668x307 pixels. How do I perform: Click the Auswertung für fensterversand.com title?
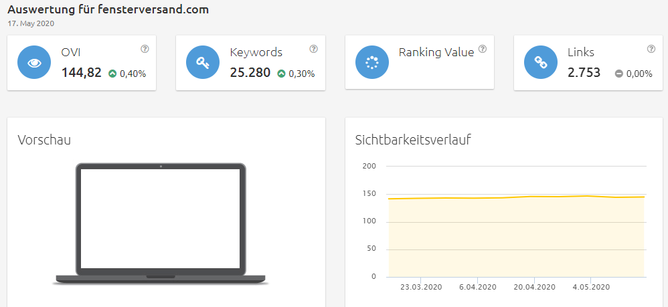(x=108, y=9)
